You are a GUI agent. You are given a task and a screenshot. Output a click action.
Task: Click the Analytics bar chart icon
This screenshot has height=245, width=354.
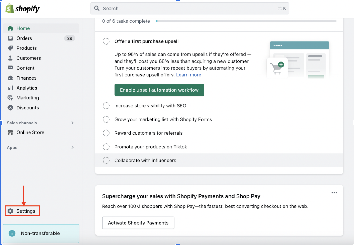pos(10,88)
